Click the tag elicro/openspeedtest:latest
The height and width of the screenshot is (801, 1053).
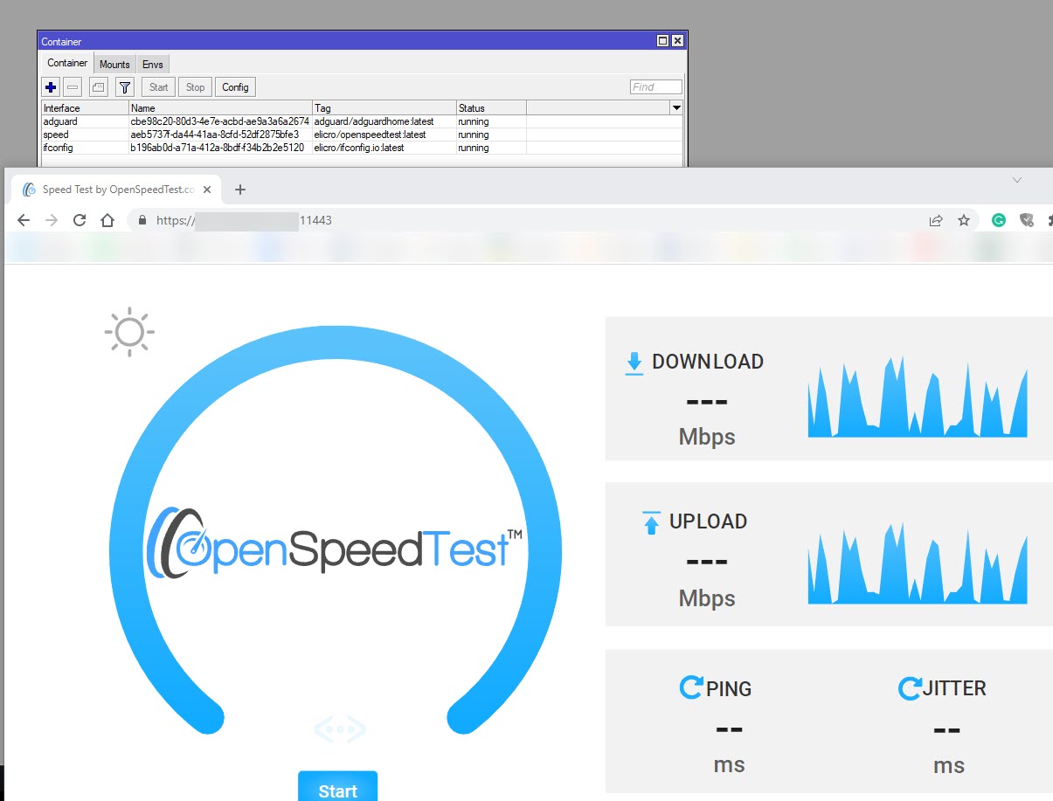[x=370, y=135]
